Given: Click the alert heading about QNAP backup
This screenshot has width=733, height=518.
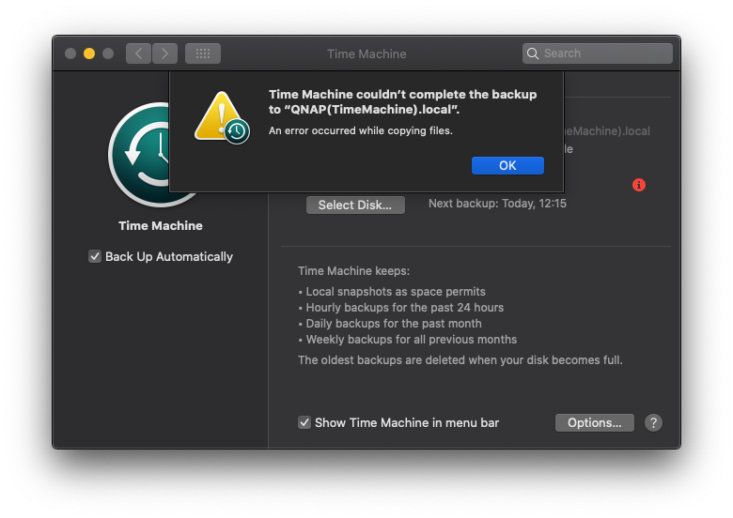Looking at the screenshot, I should (x=402, y=101).
